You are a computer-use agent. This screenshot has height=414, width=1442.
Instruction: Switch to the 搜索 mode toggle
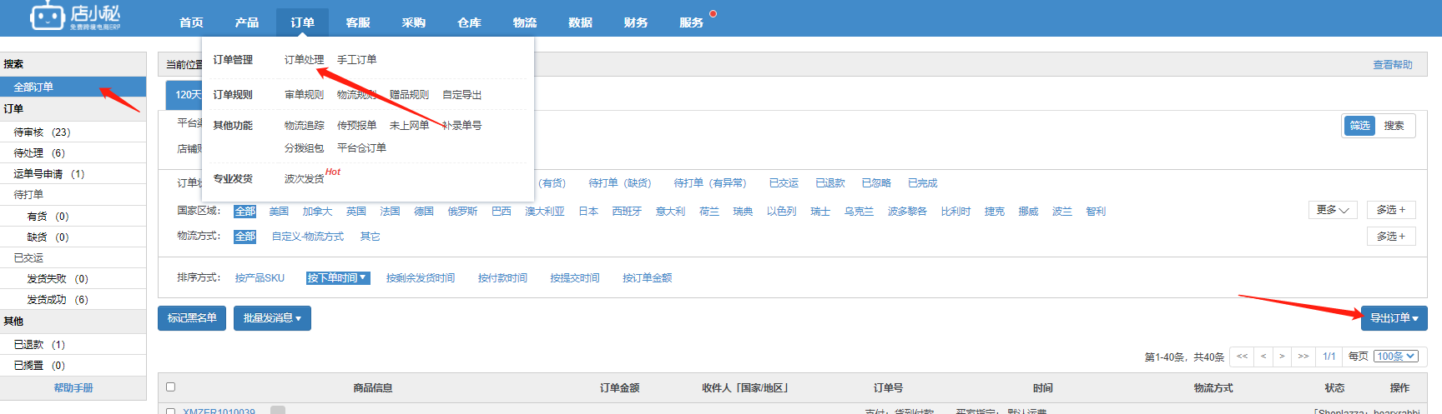1394,126
